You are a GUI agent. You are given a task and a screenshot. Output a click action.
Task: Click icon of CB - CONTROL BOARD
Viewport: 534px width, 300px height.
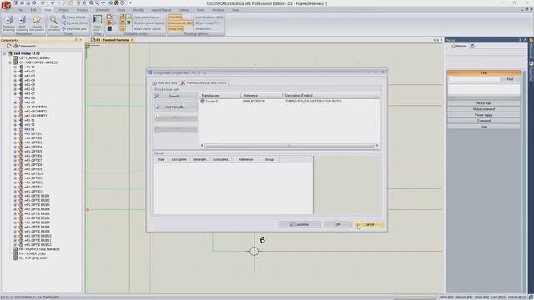(15, 58)
